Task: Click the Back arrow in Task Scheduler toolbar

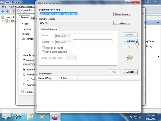Action: 3,12
